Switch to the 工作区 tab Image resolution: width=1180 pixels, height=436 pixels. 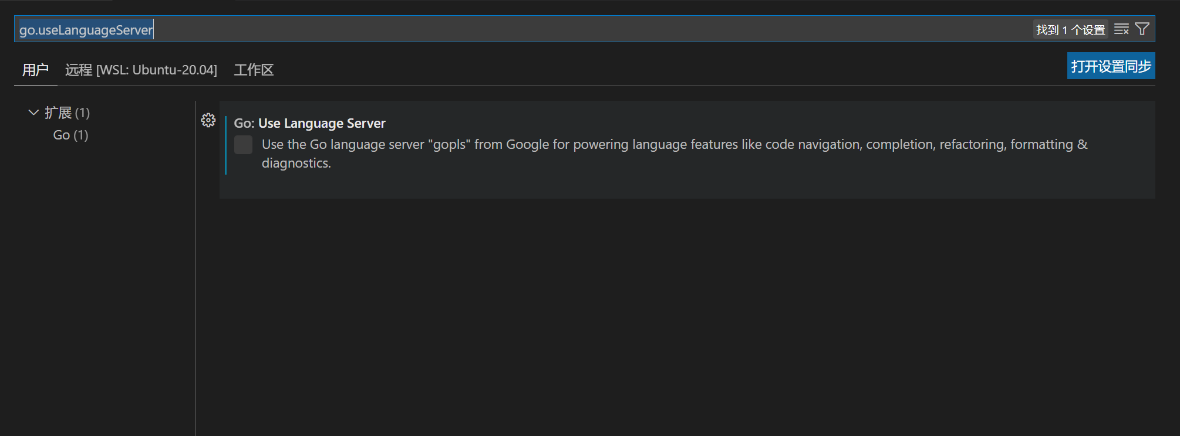254,70
